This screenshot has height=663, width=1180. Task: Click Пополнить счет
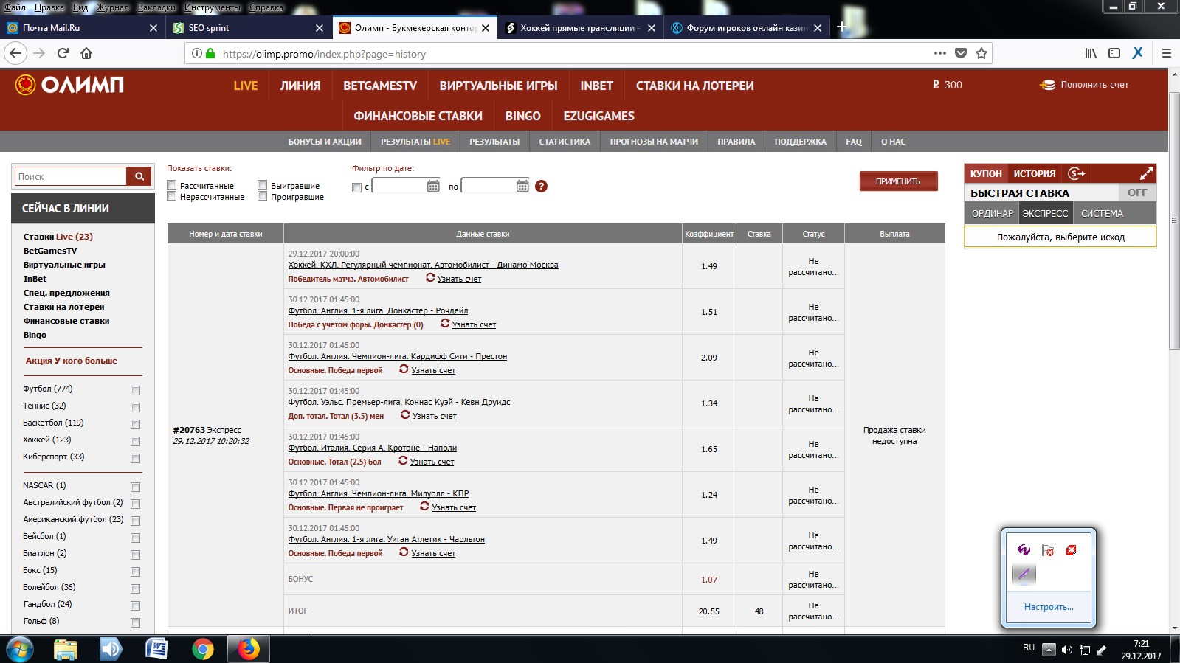1084,85
